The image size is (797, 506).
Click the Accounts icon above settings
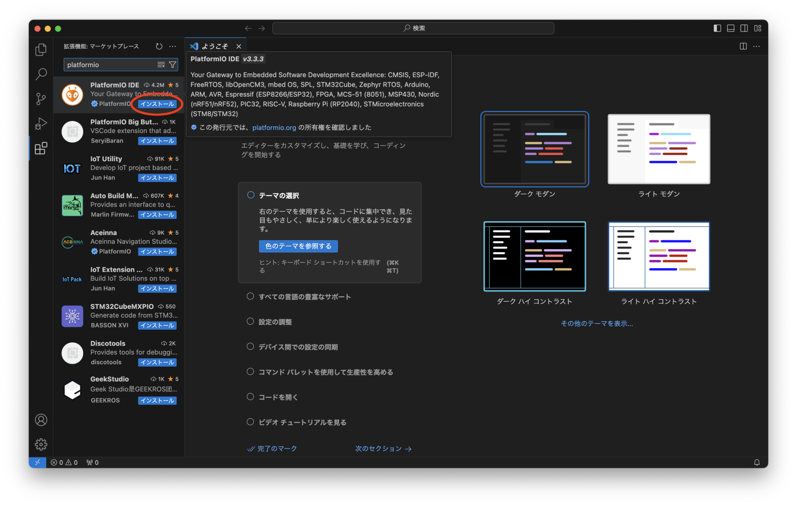tap(40, 420)
